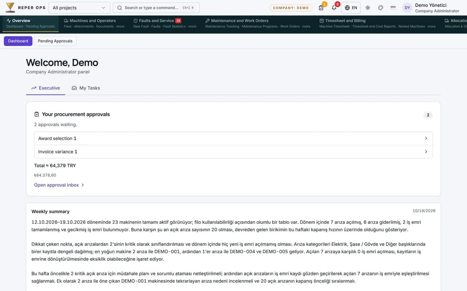Image resolution: width=467 pixels, height=291 pixels.
Task: Open "more" under Machines and Operators
Action: pos(120,27)
